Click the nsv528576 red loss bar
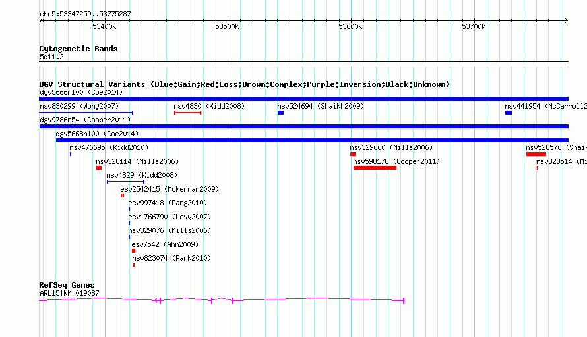The height and width of the screenshot is (337, 587). 536,154
